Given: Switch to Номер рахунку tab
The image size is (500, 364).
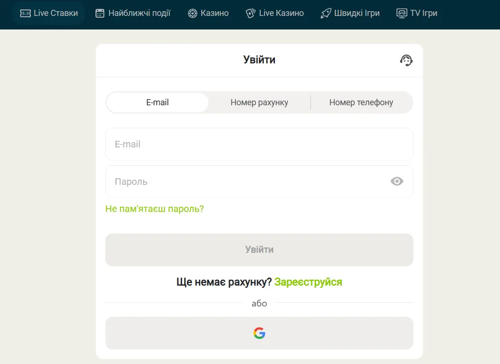Looking at the screenshot, I should coord(259,102).
